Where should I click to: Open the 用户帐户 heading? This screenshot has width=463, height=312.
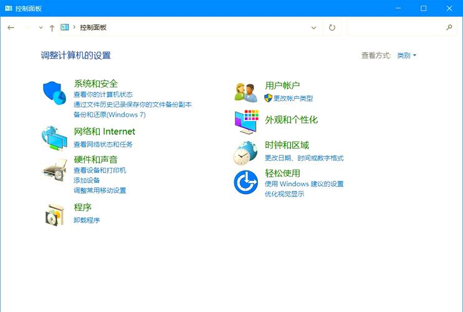click(282, 85)
